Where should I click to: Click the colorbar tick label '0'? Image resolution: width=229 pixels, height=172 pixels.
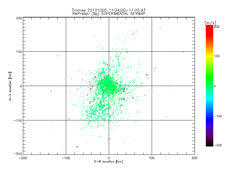pos(215,86)
